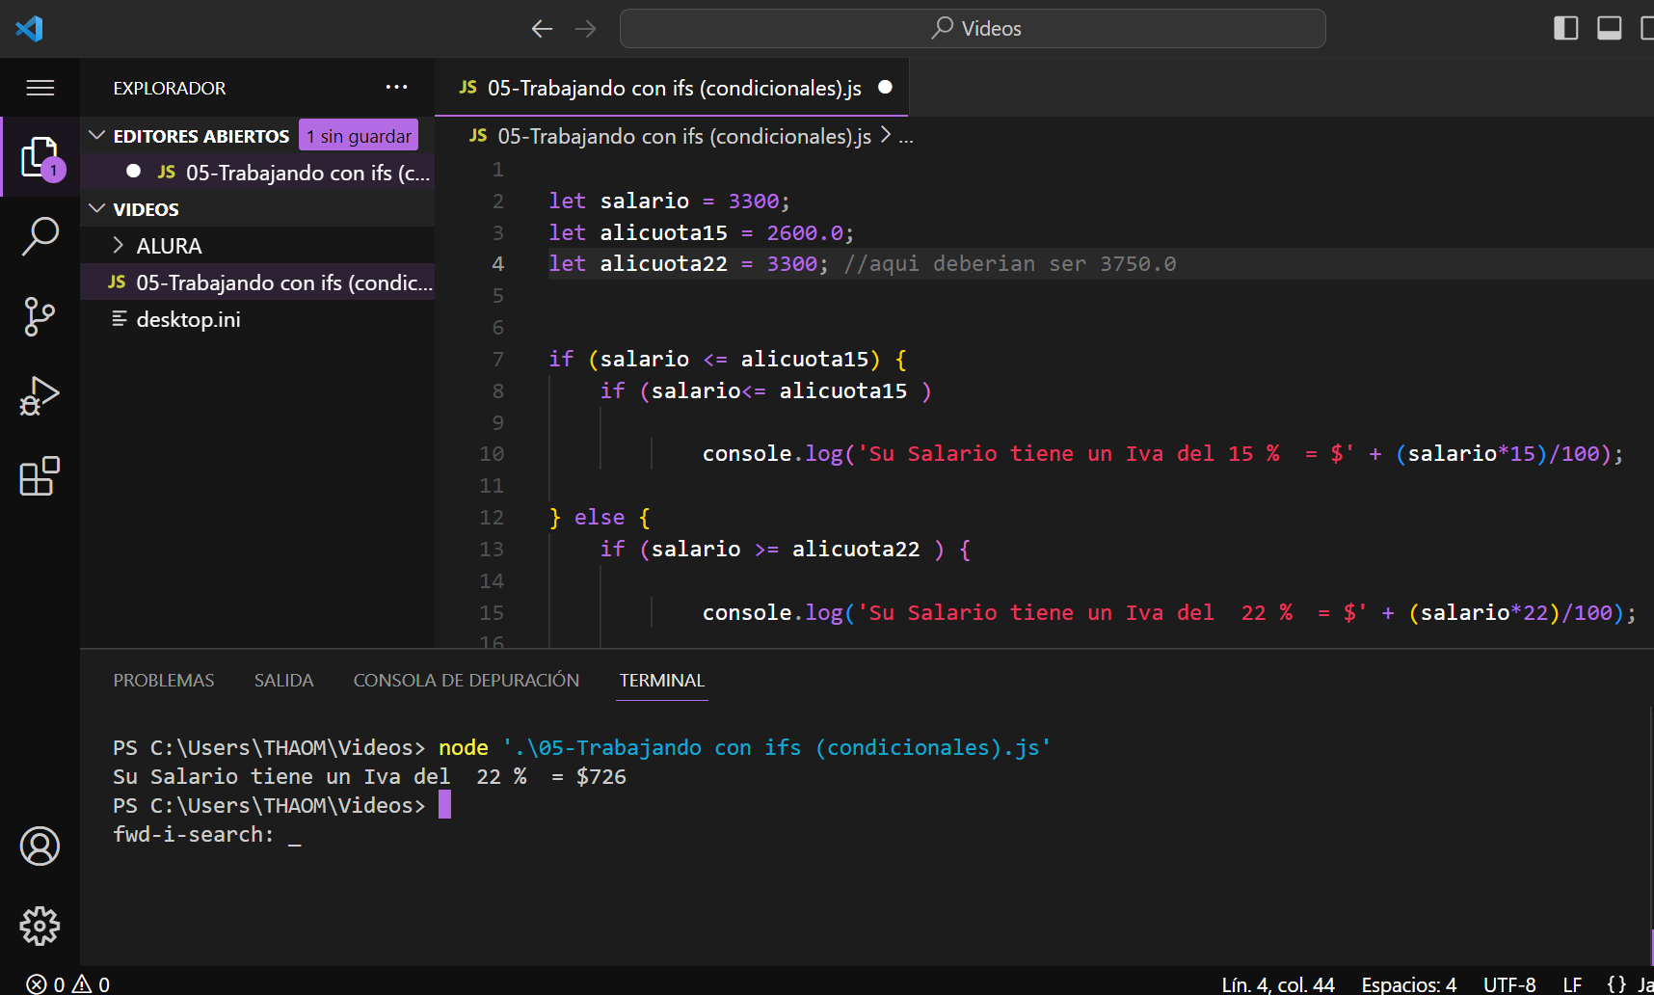Viewport: 1654px width, 995px height.
Task: Open the Source Control view
Action: coord(40,316)
